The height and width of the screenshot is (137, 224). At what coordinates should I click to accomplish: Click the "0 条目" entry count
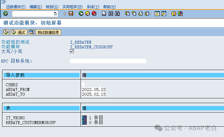point(96,122)
